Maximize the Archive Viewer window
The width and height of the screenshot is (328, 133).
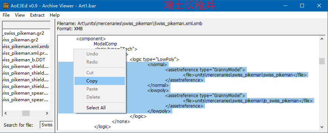pyautogui.click(x=302, y=6)
